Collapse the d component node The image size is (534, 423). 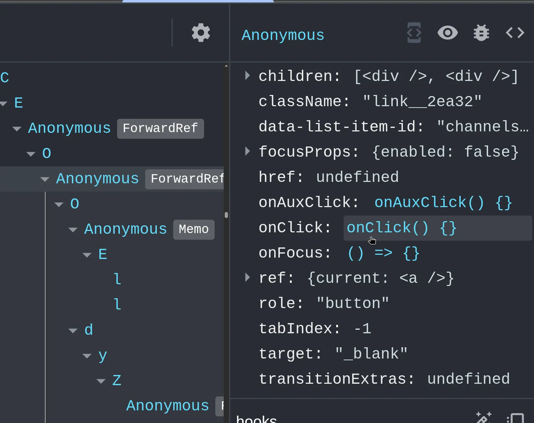(x=73, y=330)
